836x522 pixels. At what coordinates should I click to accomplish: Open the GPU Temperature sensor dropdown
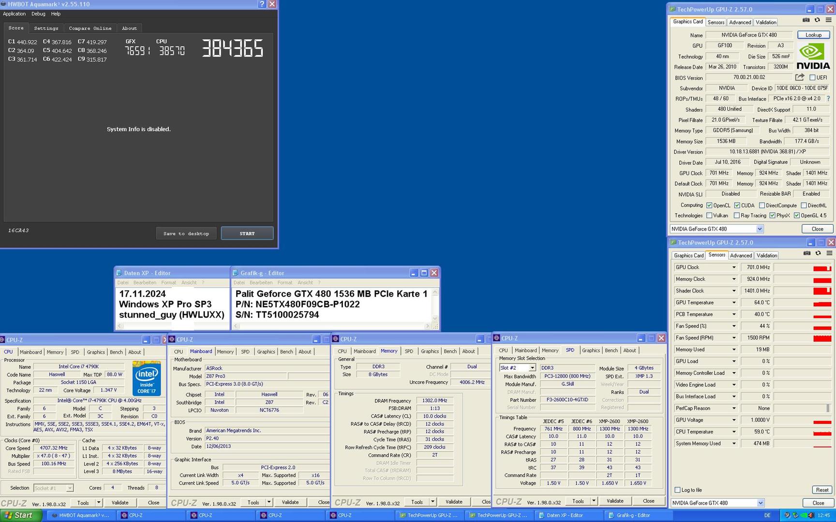click(734, 303)
